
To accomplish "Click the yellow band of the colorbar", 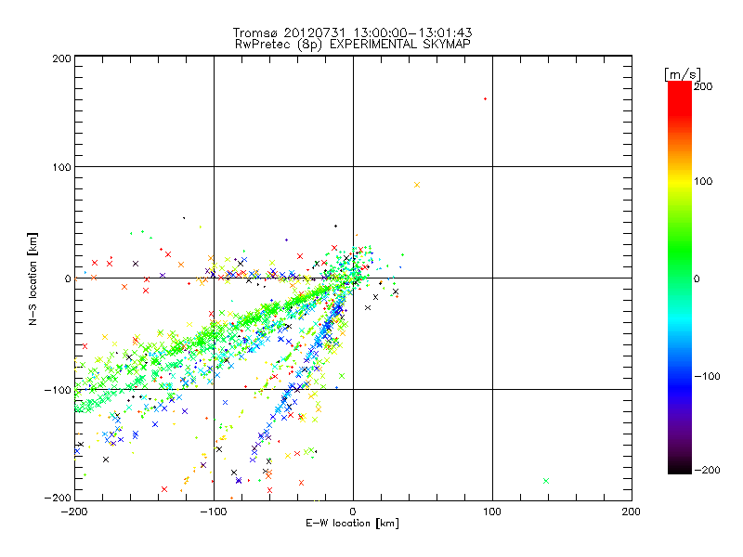I will click(680, 182).
